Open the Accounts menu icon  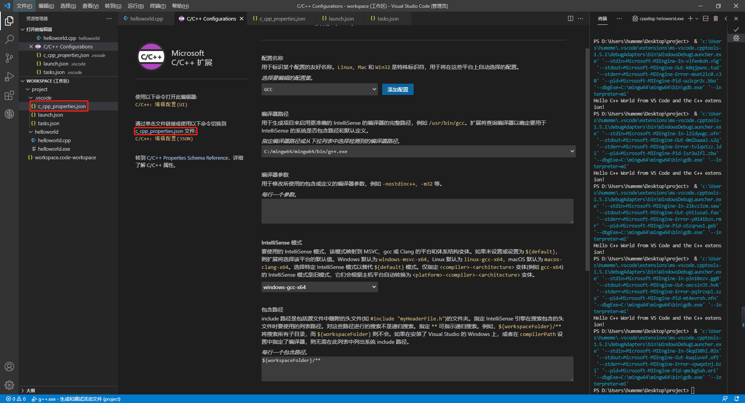9,367
